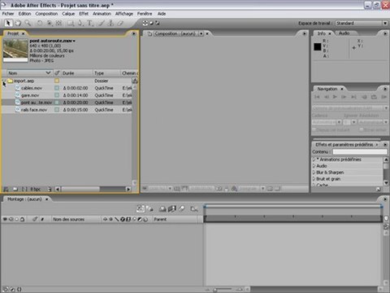The height and width of the screenshot is (293, 390).
Task: Toggle label color of cables.mov
Action: 57,88
